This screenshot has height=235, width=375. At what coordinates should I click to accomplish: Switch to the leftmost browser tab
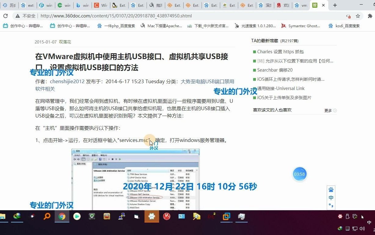9,5
